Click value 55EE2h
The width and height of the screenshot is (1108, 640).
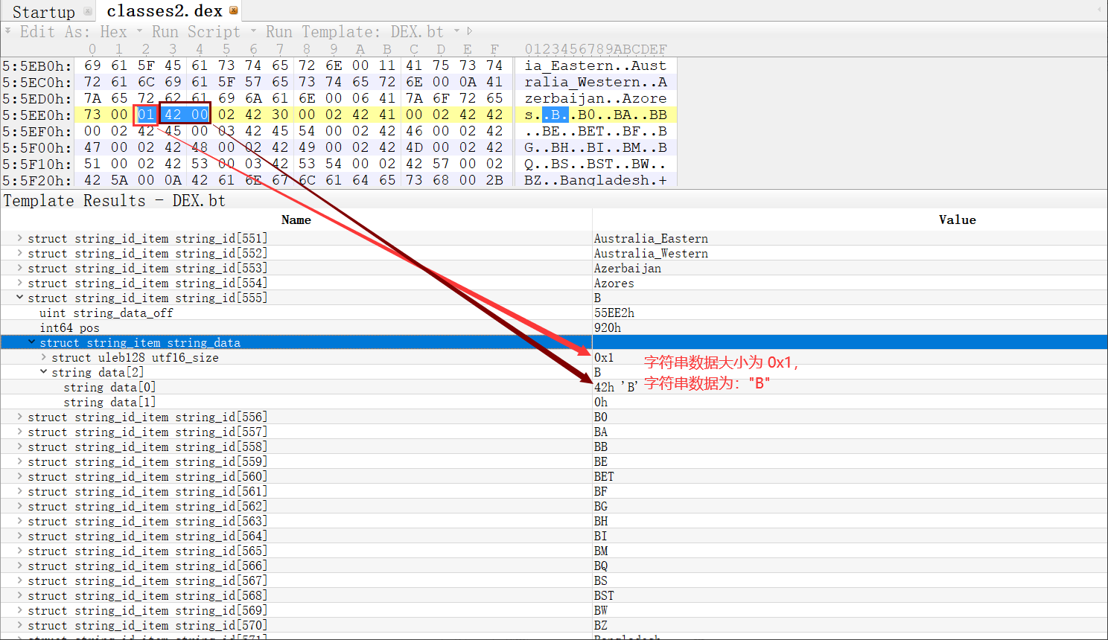[x=614, y=313]
